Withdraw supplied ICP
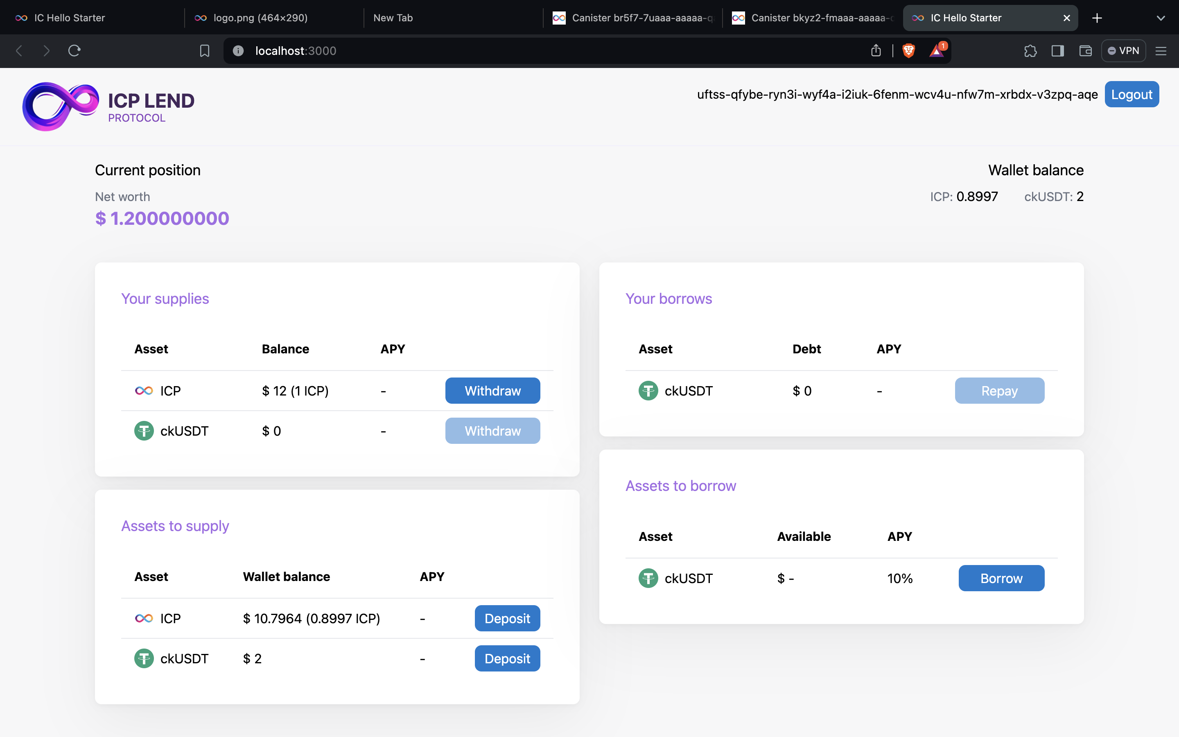 492,391
